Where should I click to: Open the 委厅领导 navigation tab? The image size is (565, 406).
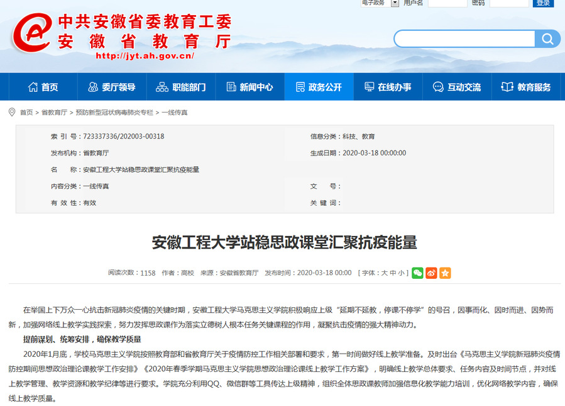pyautogui.click(x=111, y=87)
